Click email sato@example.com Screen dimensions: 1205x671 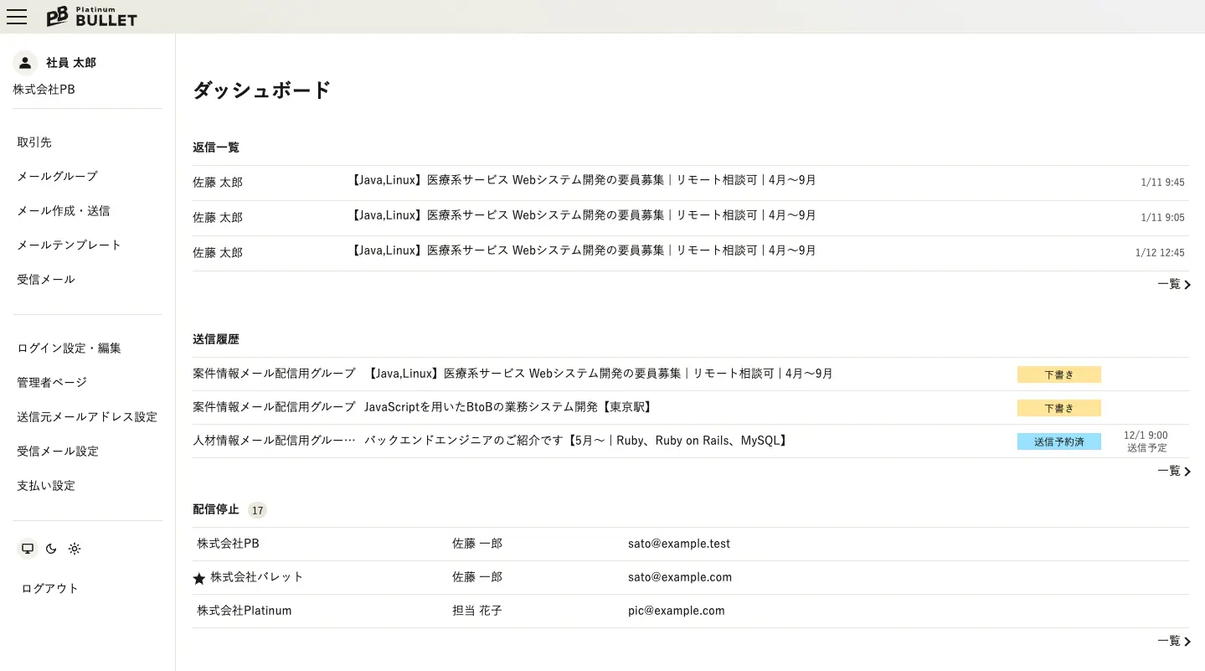[x=680, y=577]
